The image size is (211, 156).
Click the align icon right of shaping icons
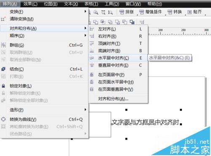tap(142, 22)
